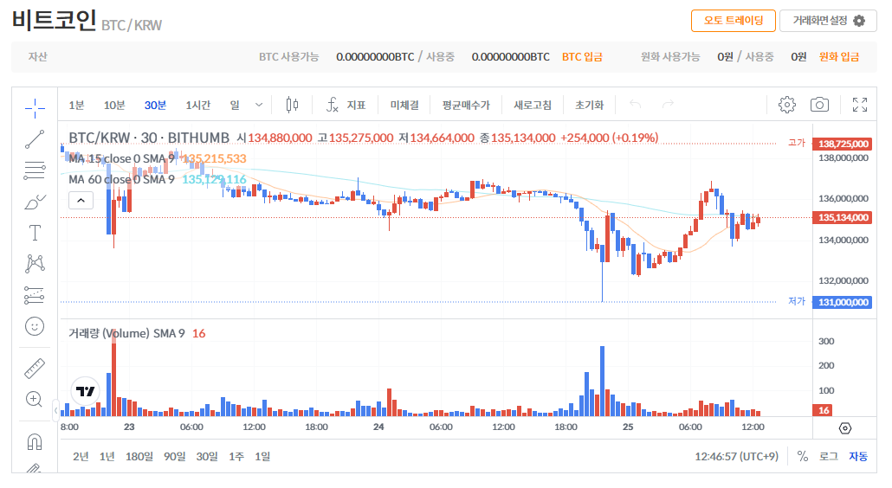
Task: Toggle 미체결 orders display
Action: pos(404,105)
